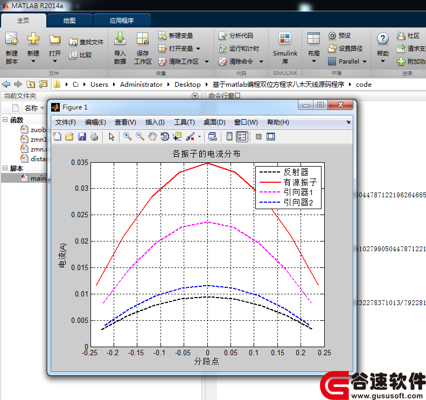The image size is (426, 400).
Task: Open Figure 1 工具(T) menu
Action: pyautogui.click(x=184, y=122)
